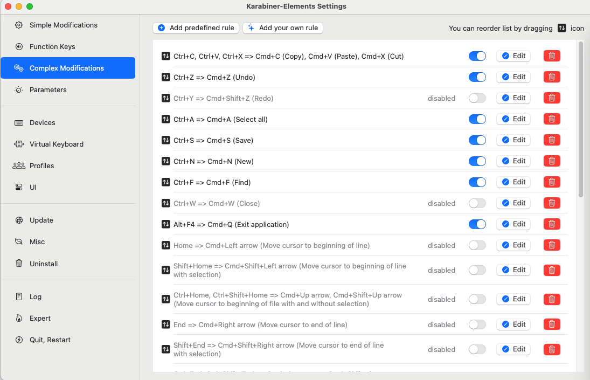590x380 pixels.
Task: Click the reorder icon for the Ctrl+Z Undo rule
Action: (x=165, y=77)
